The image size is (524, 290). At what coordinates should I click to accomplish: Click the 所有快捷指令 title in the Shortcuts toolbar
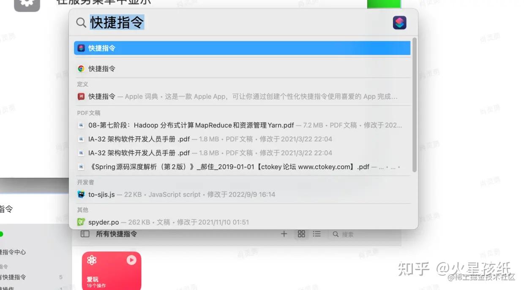(x=117, y=234)
